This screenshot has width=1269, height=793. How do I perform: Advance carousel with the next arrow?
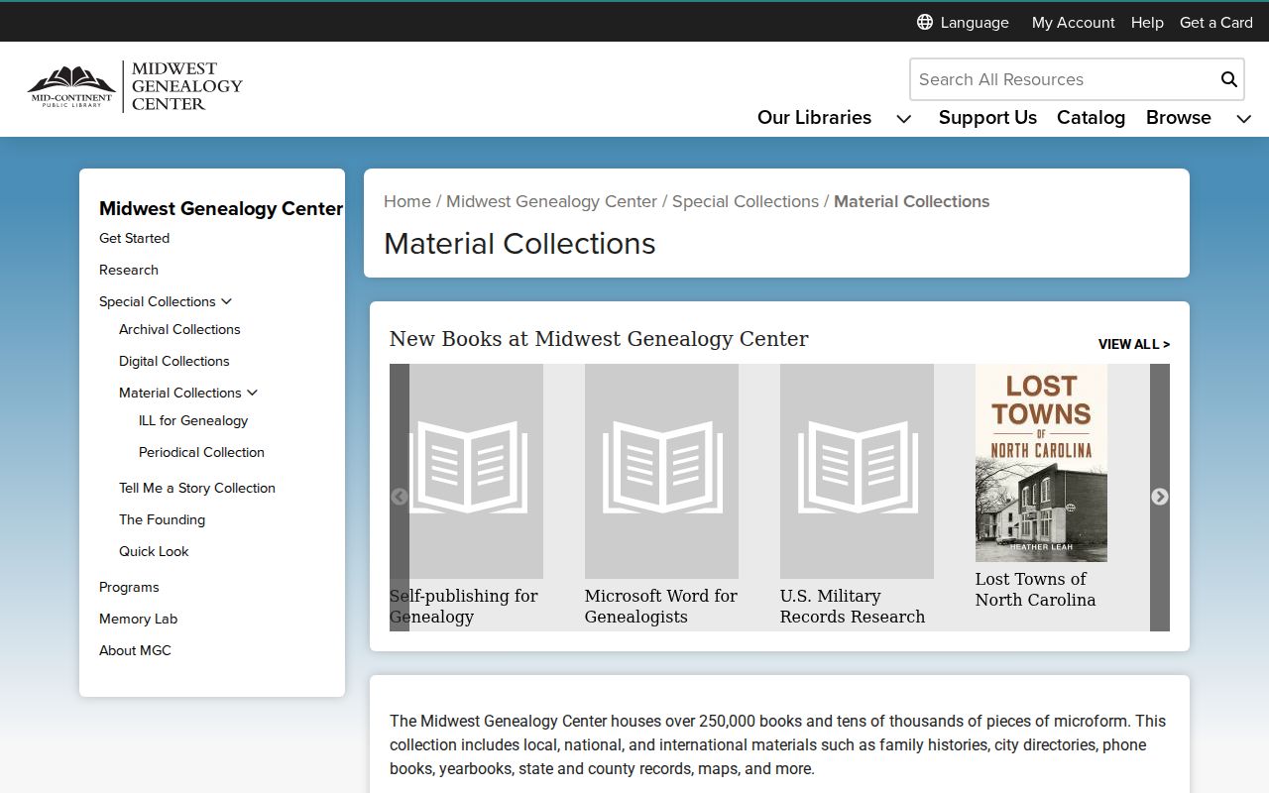[x=1160, y=497]
